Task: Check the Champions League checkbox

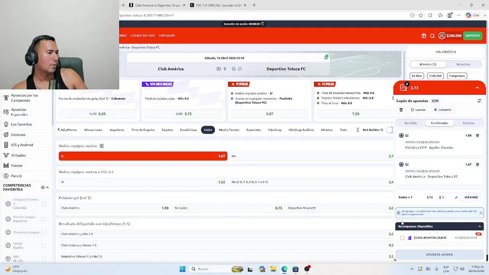Action: (44, 232)
